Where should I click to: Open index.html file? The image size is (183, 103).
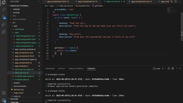(25, 93)
